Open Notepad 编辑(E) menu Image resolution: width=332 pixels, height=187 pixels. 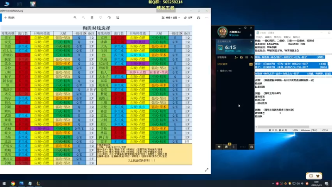pyautogui.click(x=268, y=37)
